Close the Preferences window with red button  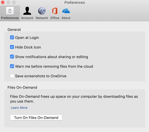pyautogui.click(x=2, y=2)
